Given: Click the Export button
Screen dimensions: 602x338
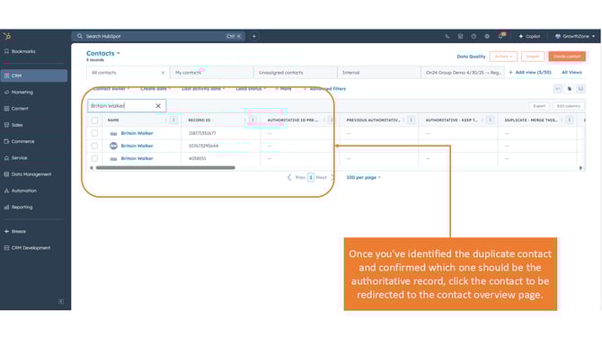Looking at the screenshot, I should [x=539, y=106].
